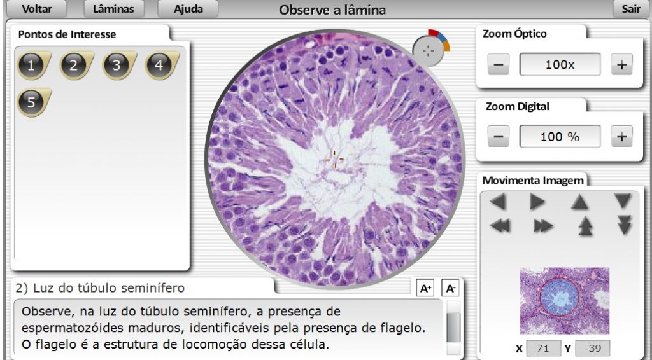Viewport: 652px width, 360px height.
Task: Fast move image down with double arrow
Action: click(x=623, y=225)
